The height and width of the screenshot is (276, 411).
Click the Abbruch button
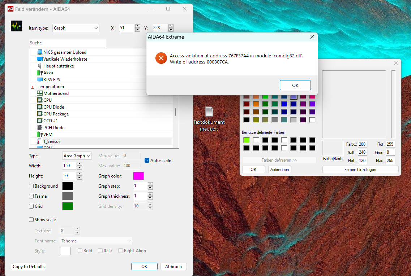point(174,266)
